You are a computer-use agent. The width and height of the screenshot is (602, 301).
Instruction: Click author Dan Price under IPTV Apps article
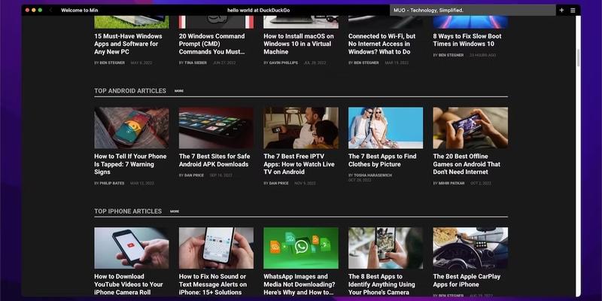tap(278, 184)
